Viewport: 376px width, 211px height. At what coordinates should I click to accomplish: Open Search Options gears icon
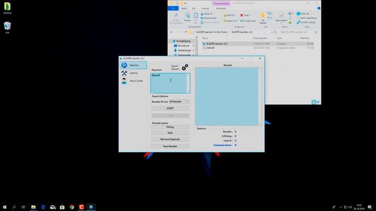184,67
